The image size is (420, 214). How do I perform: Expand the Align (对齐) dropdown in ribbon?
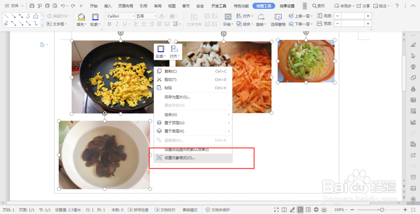click(x=252, y=16)
